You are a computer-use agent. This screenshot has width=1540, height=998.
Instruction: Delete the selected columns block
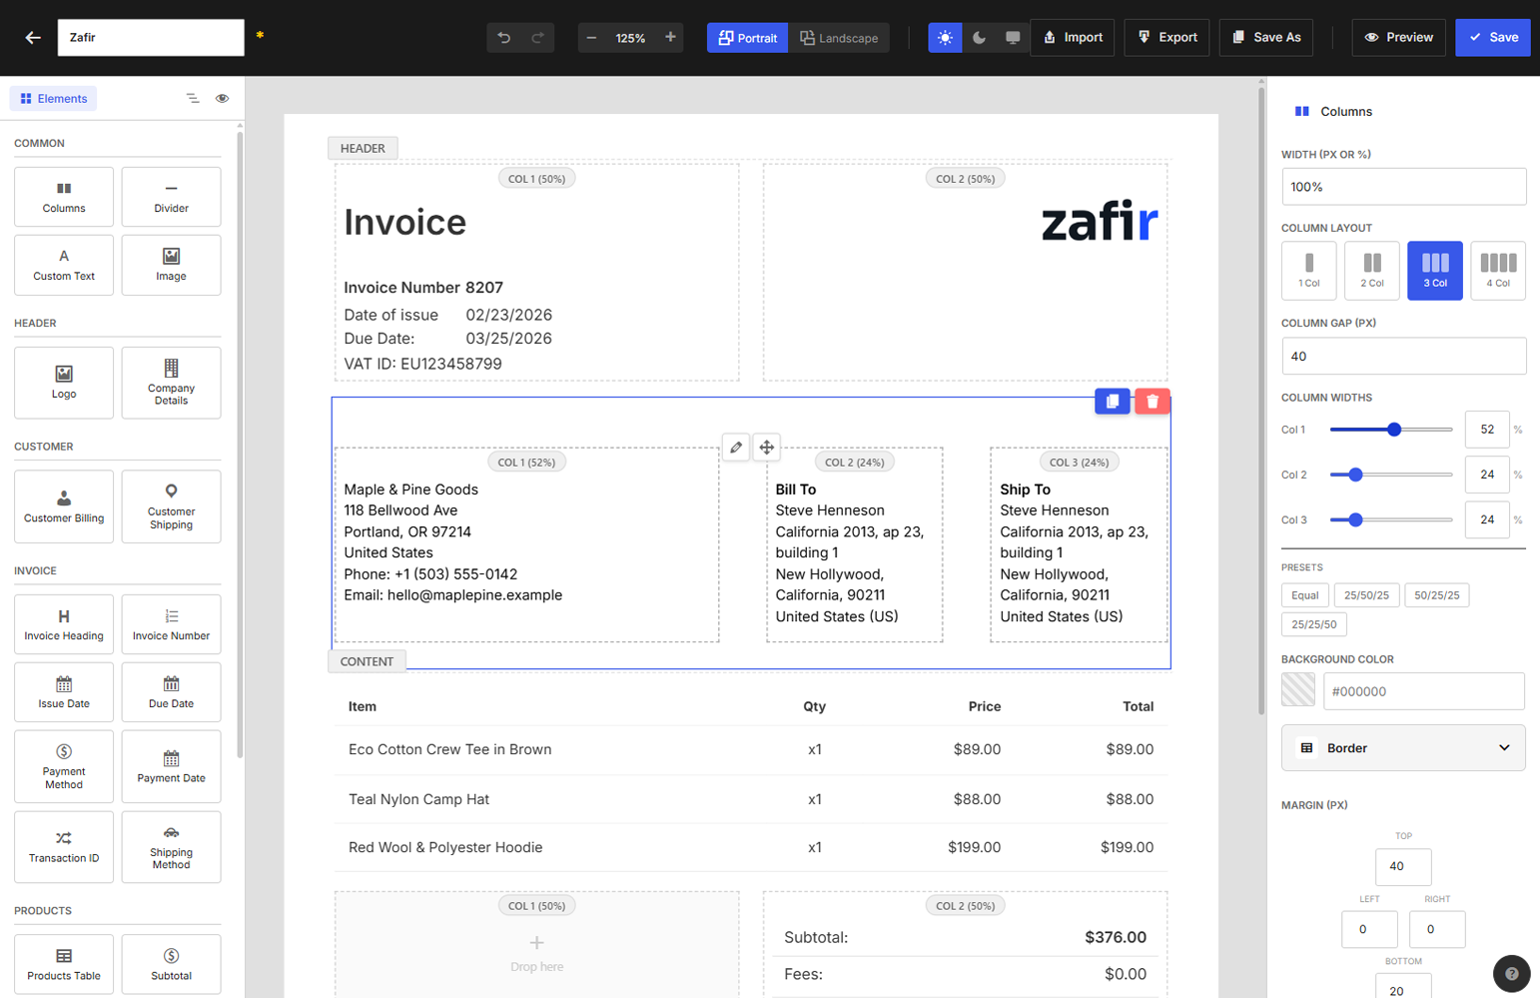coord(1153,402)
